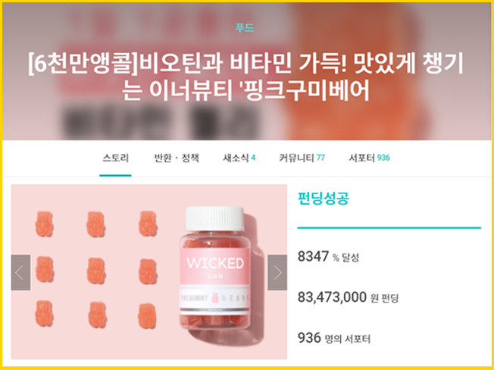Screen dimensions: 494x370
Task: Click the next image arrow on carousel
Action: coord(277,272)
